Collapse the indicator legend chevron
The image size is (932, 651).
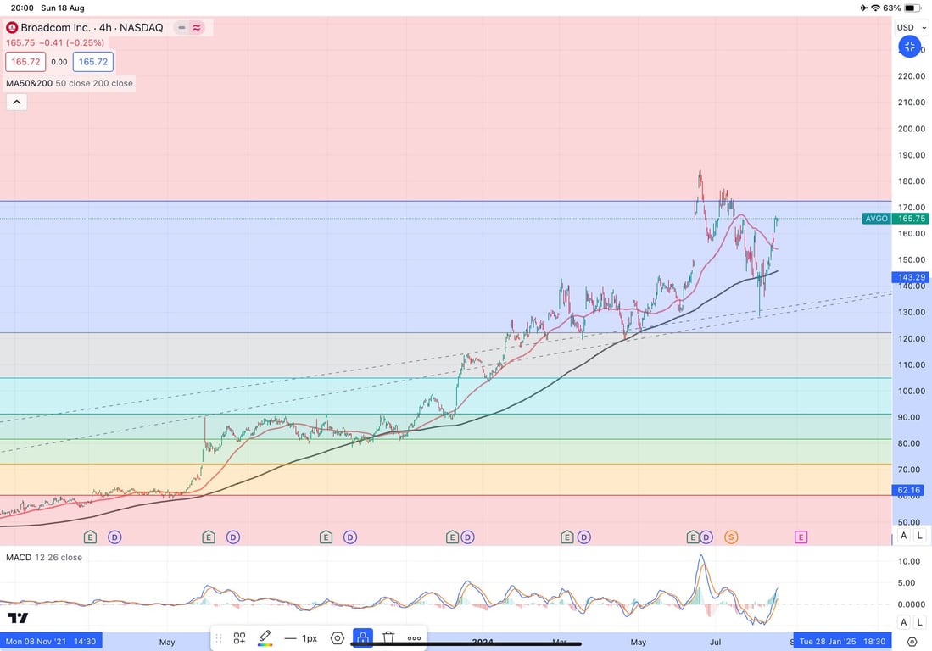17,103
